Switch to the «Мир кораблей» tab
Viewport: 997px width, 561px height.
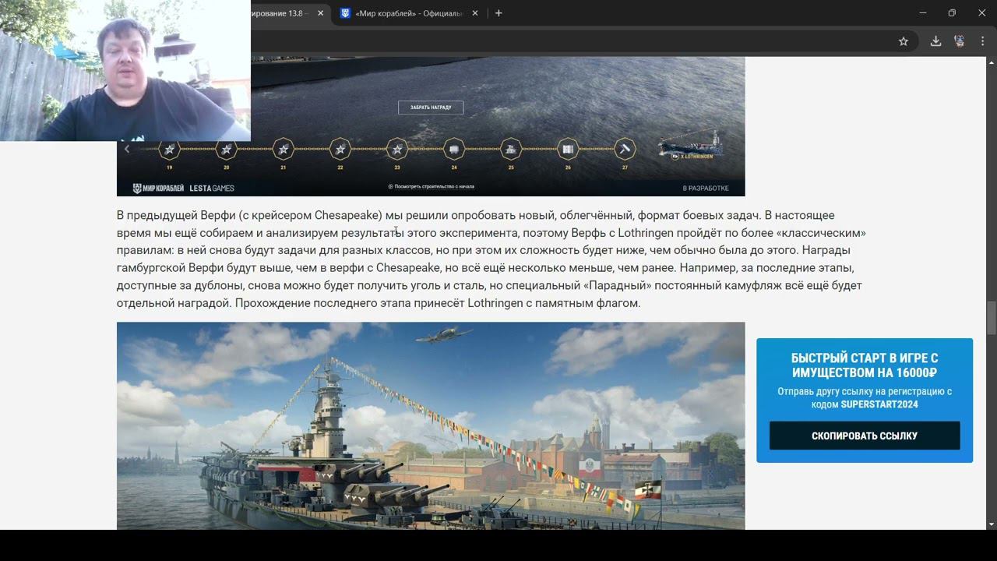[409, 13]
